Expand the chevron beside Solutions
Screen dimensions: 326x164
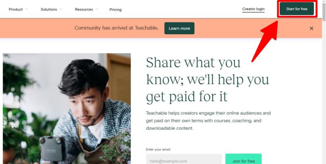coord(61,9)
